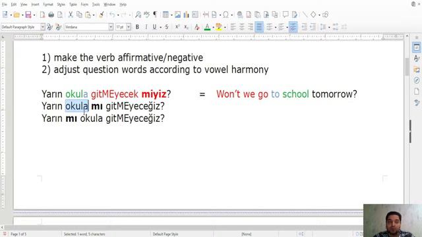Click the Insert Hyperlink globe icon
422x237 pixels.
tap(240, 14)
